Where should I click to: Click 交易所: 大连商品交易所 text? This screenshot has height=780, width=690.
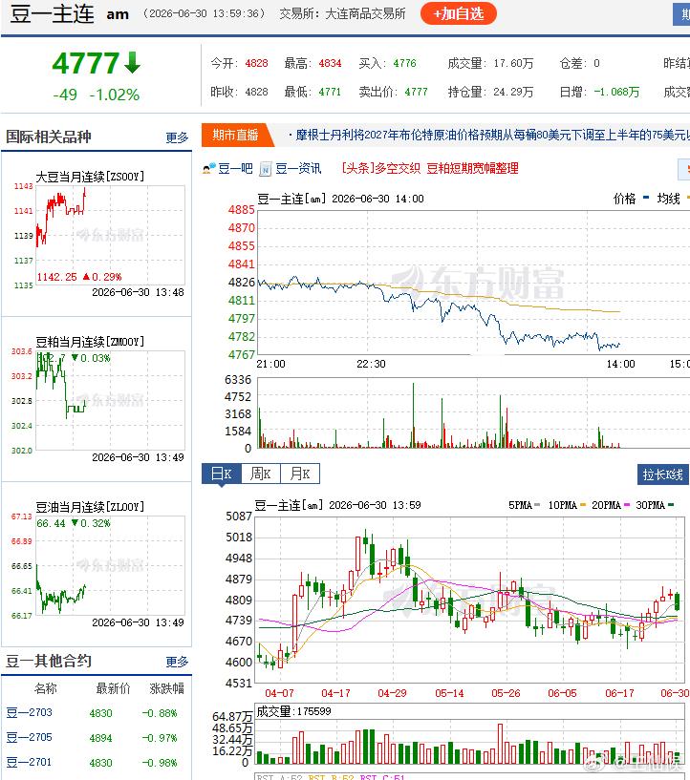[x=342, y=13]
